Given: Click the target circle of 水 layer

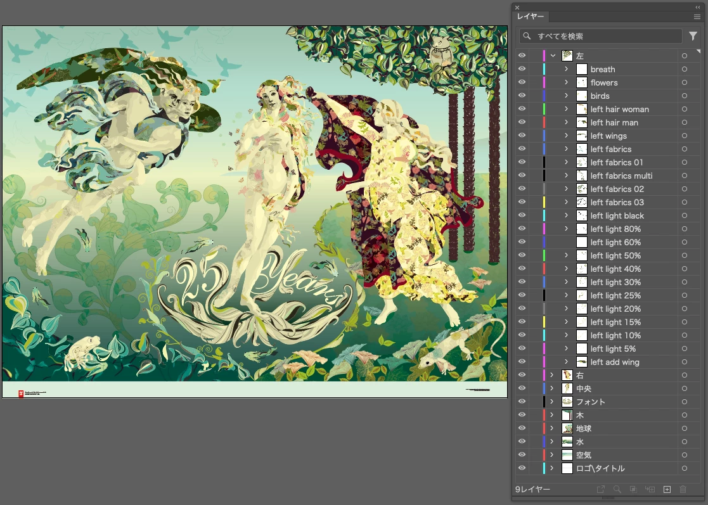Looking at the screenshot, I should click(x=685, y=442).
